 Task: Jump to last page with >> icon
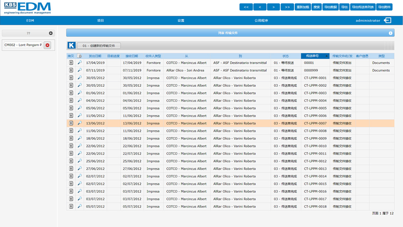pos(287,7)
